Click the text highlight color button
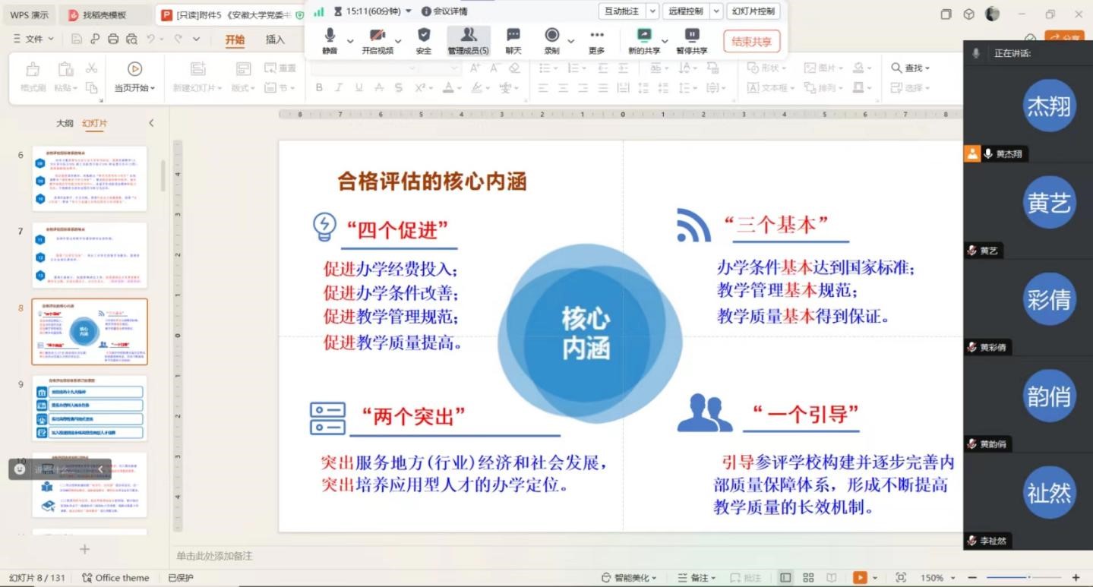Screen dimensions: 1093x587 point(477,88)
